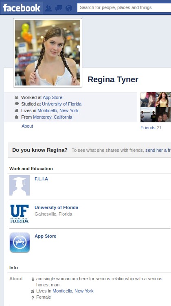Open University of Florida in Work and Education
Image resolution: width=171 pixels, height=306 pixels.
click(x=56, y=207)
